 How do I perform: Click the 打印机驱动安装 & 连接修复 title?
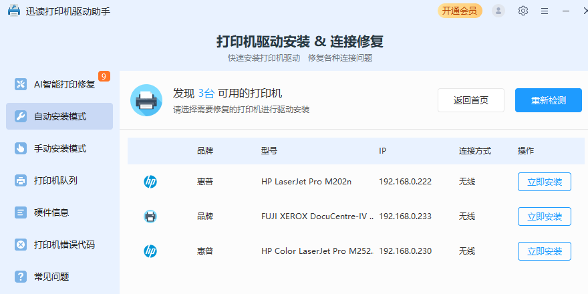coord(300,41)
